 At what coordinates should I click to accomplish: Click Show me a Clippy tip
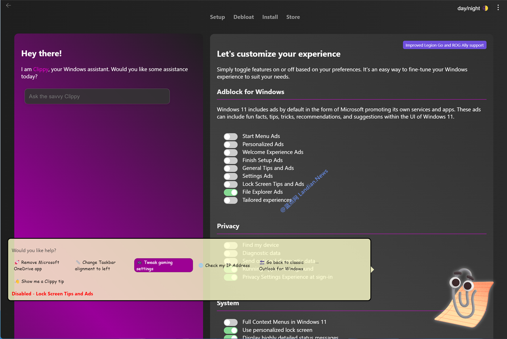39,281
